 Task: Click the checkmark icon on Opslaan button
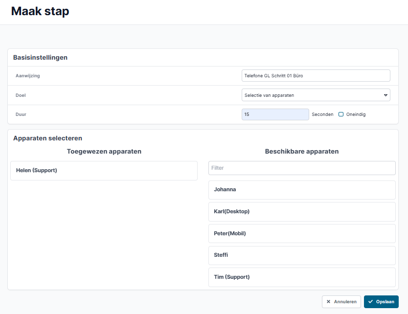pos(370,301)
